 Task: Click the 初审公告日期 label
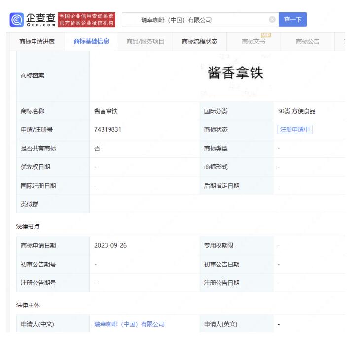221,264
